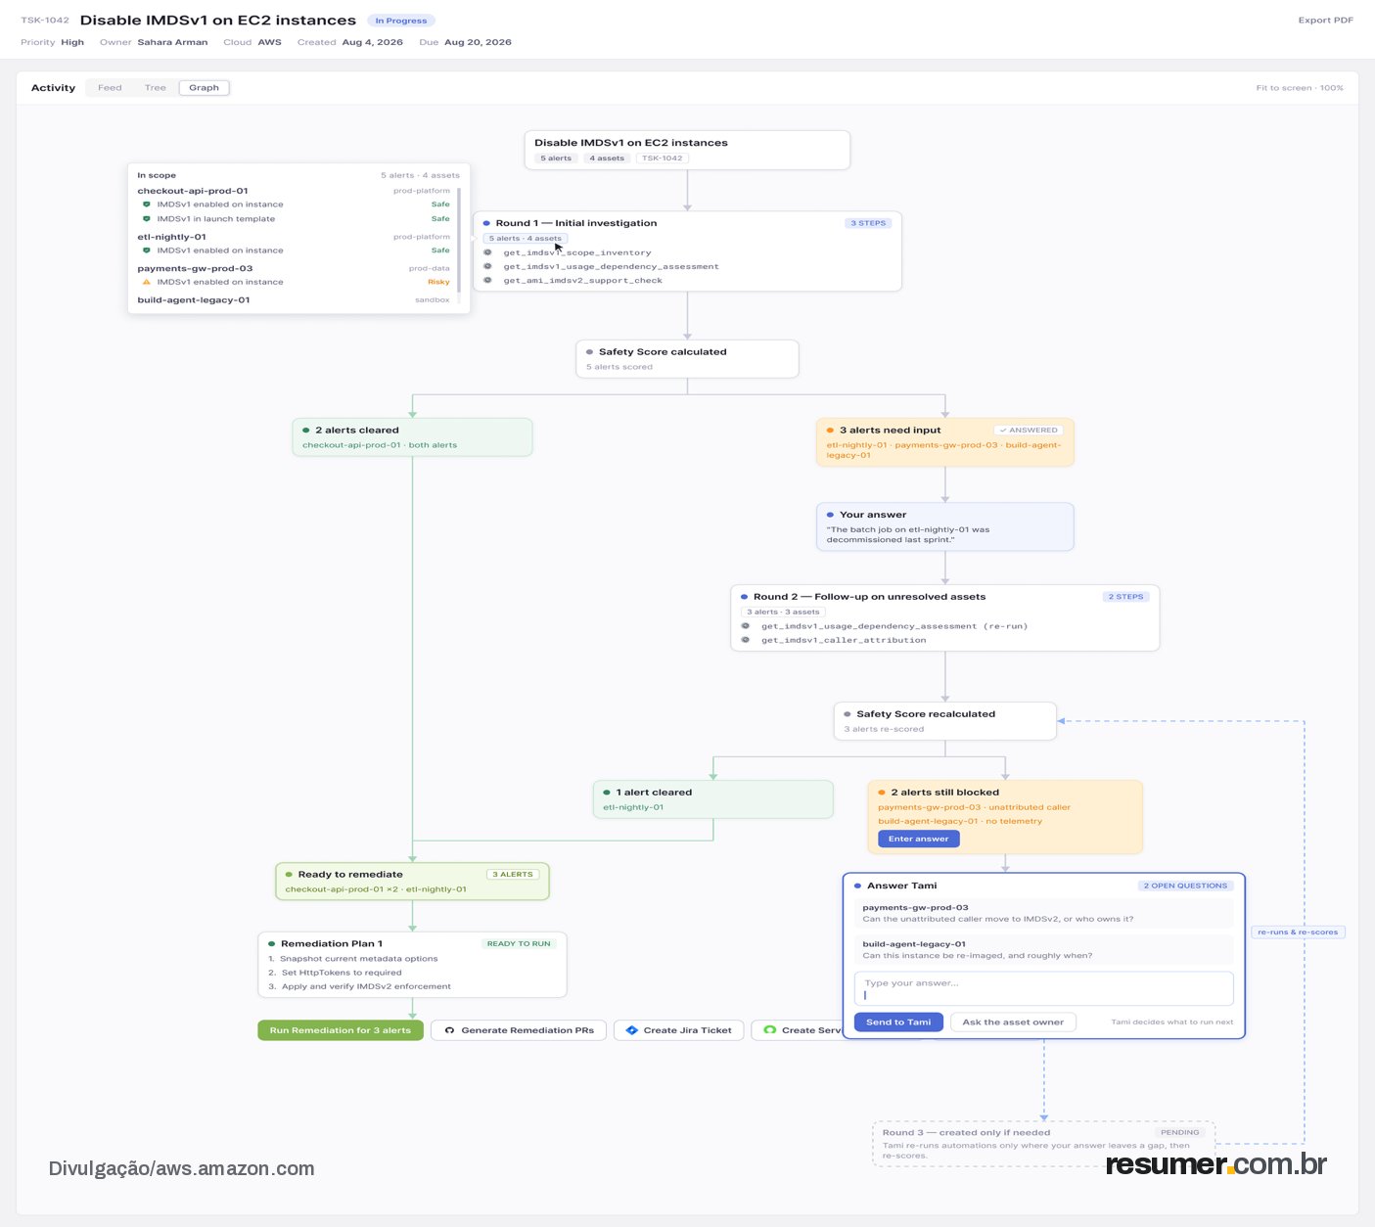Click the build-agent-legacy-01 row in scope panel

294,300
